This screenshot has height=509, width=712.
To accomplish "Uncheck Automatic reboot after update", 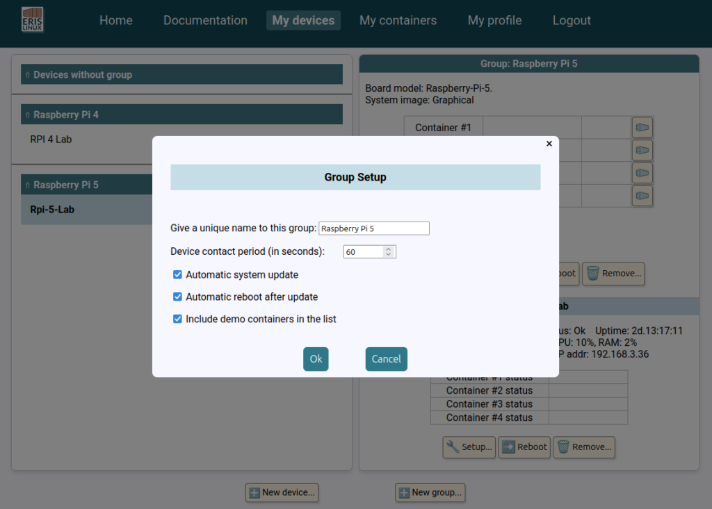I will point(177,297).
